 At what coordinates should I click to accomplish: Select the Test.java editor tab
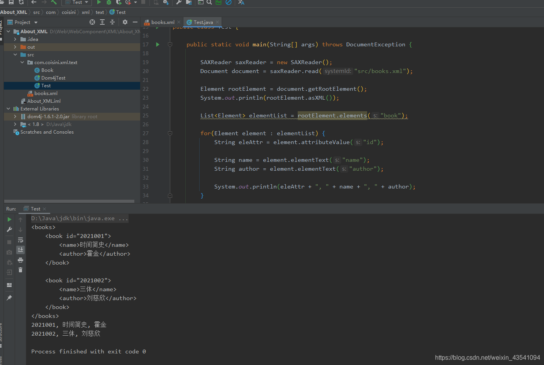click(x=203, y=22)
